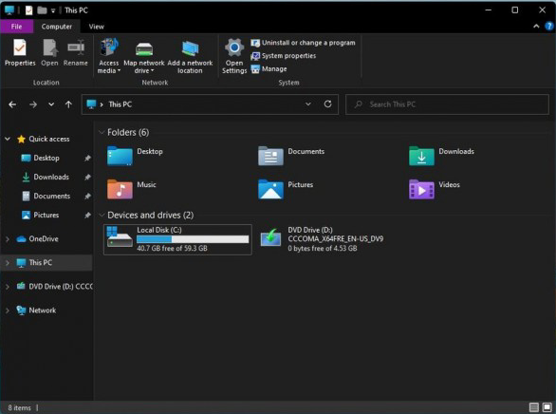Screen dimensions: 556x414
Task: Unpin Desktop using its pin icon
Action: (87, 159)
